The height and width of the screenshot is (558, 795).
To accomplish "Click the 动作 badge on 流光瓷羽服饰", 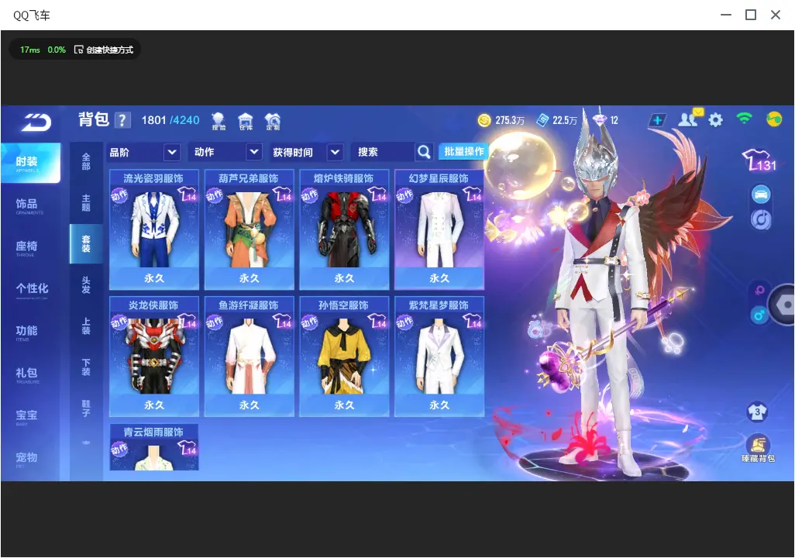I will 119,195.
